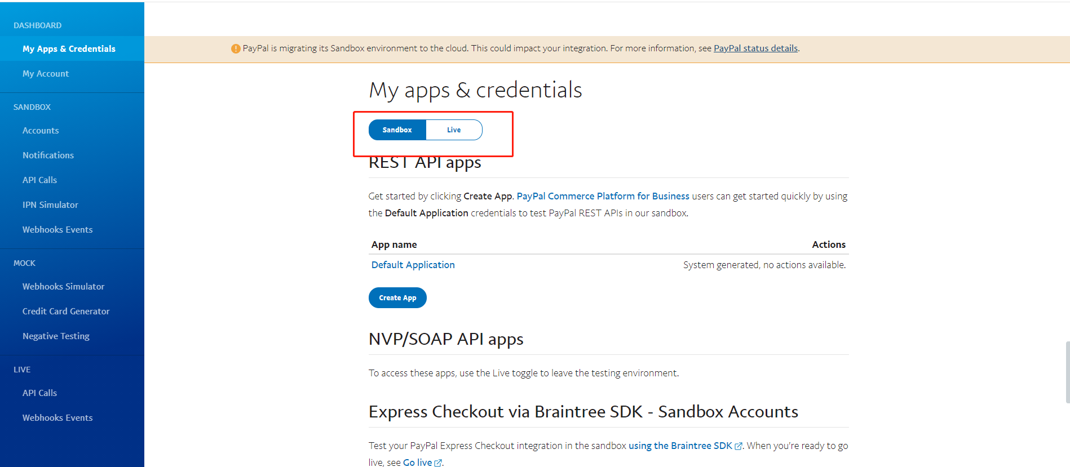The width and height of the screenshot is (1070, 467).
Task: Open My Account in sidebar
Action: [x=72, y=73]
